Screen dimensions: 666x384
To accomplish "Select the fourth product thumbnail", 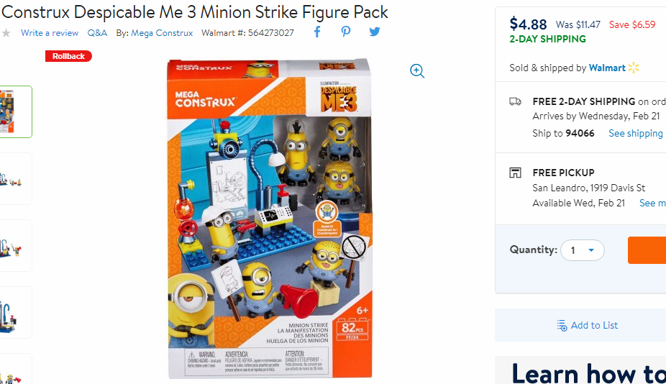I will click(x=15, y=313).
